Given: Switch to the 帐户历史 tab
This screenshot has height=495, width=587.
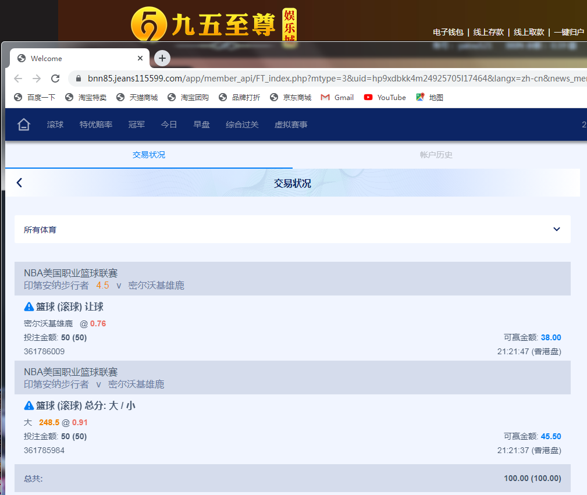Looking at the screenshot, I should click(x=436, y=155).
